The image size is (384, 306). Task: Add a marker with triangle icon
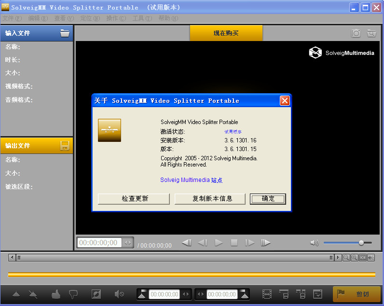(16, 294)
